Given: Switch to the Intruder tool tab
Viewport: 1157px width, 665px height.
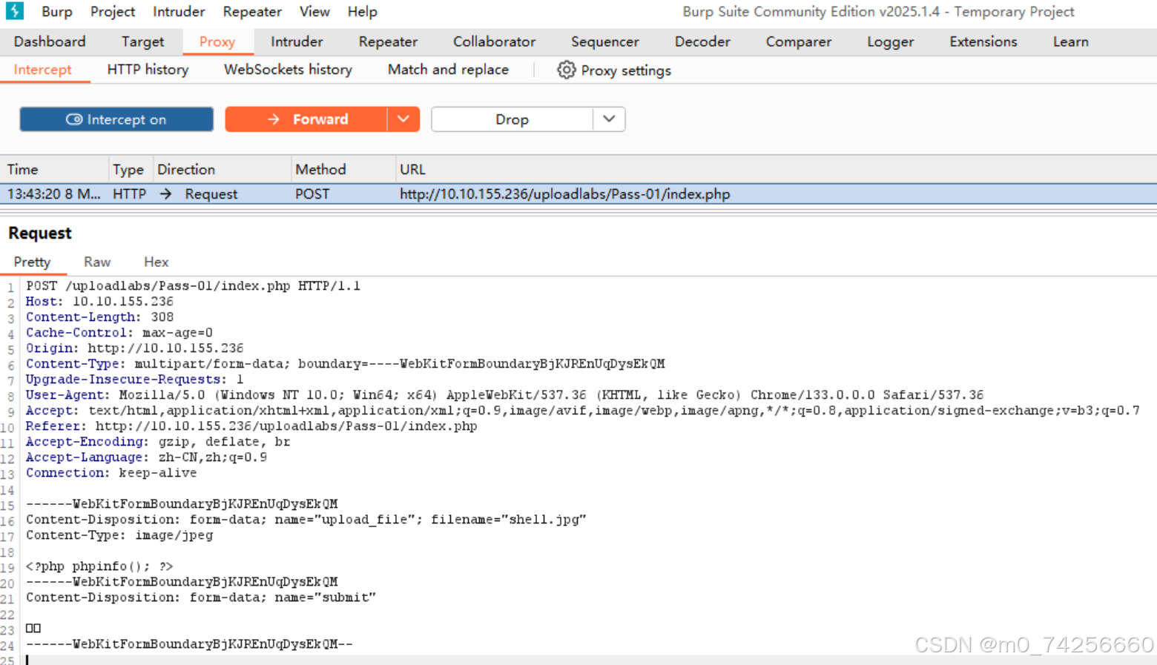Looking at the screenshot, I should 297,42.
